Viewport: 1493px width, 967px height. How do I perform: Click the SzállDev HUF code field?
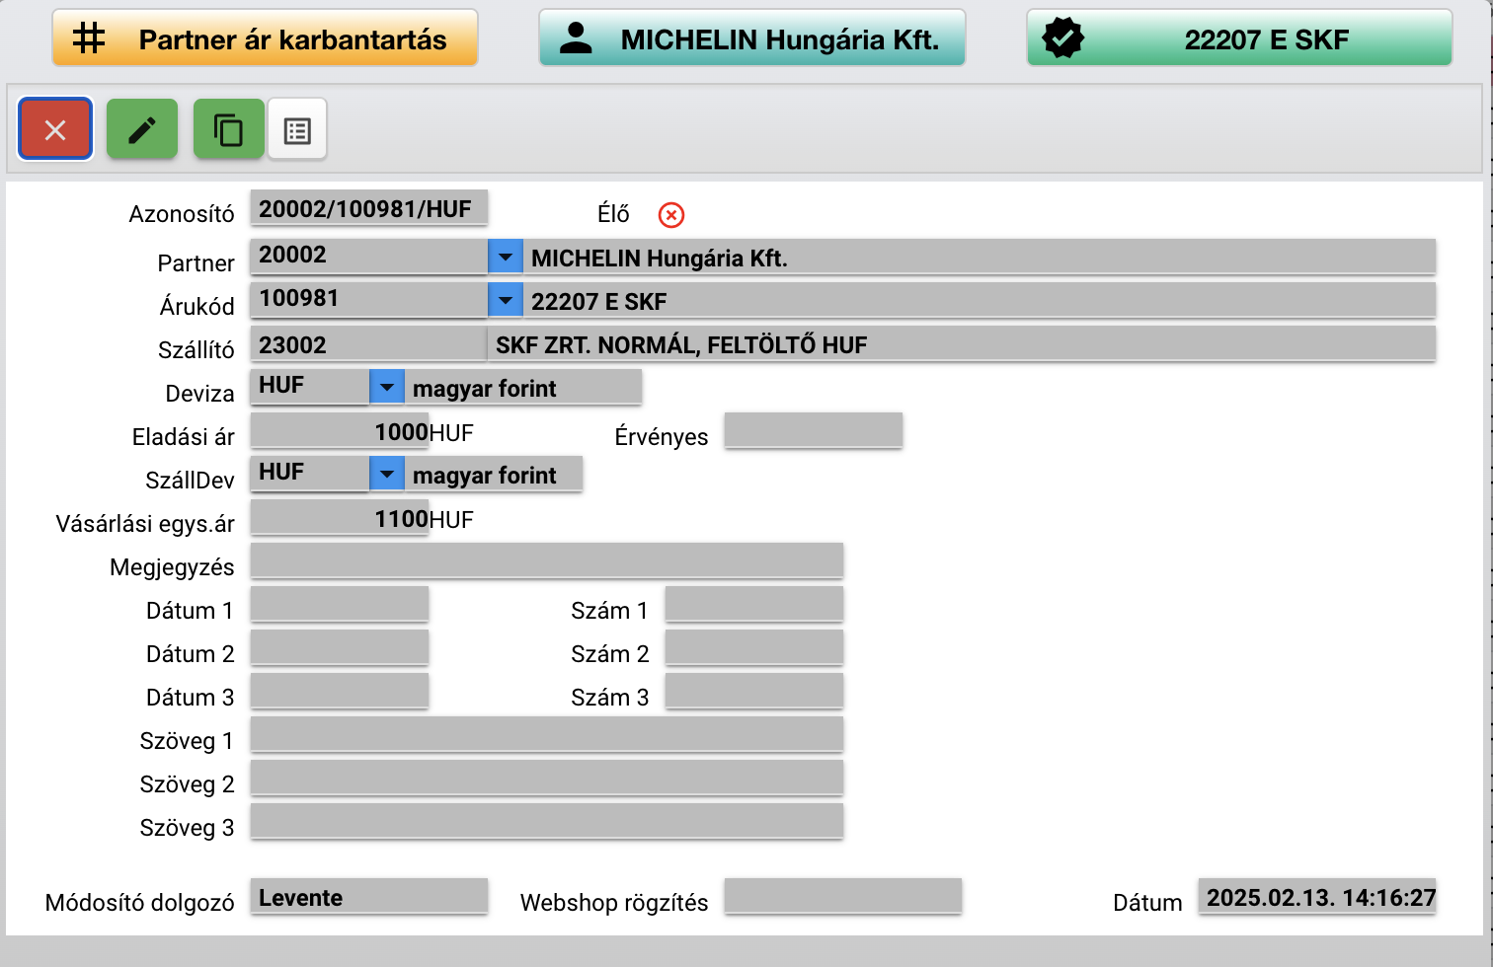pyautogui.click(x=310, y=473)
